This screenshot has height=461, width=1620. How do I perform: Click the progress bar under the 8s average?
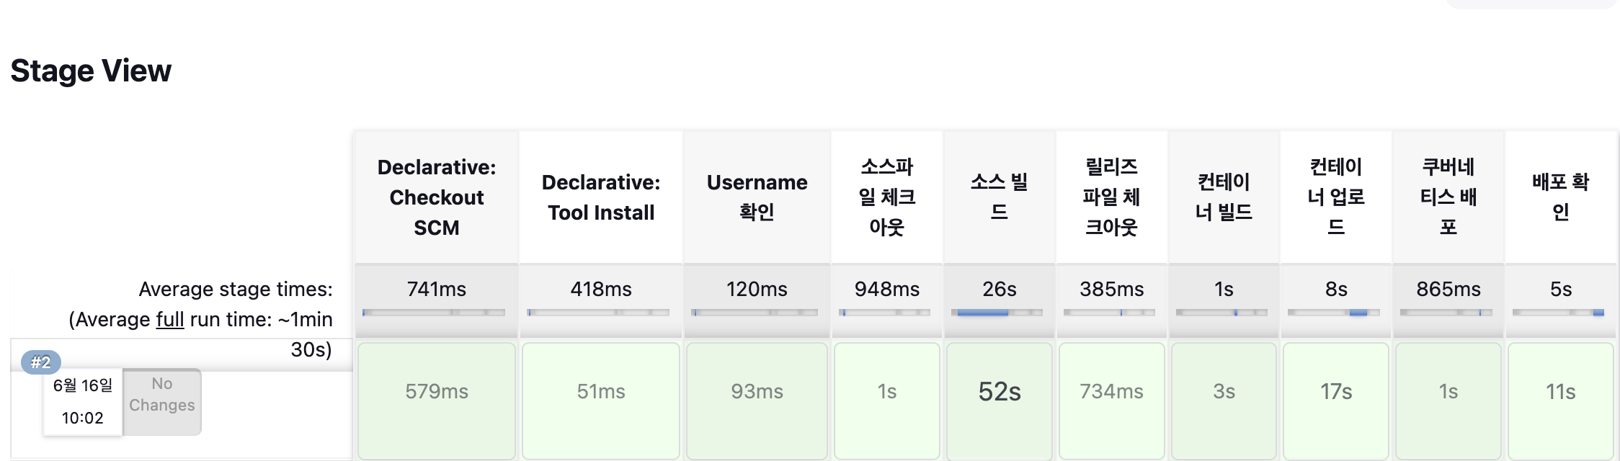tap(1335, 313)
